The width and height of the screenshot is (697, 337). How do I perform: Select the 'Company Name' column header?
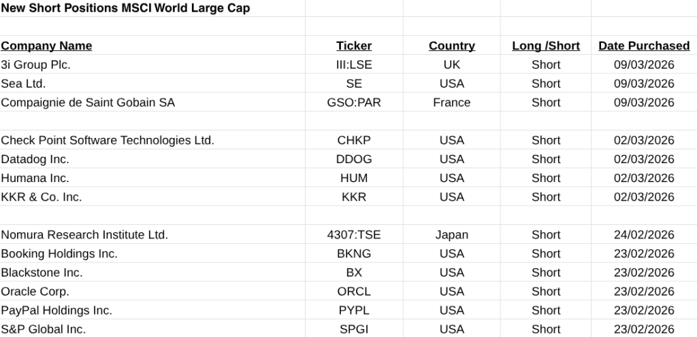[46, 46]
